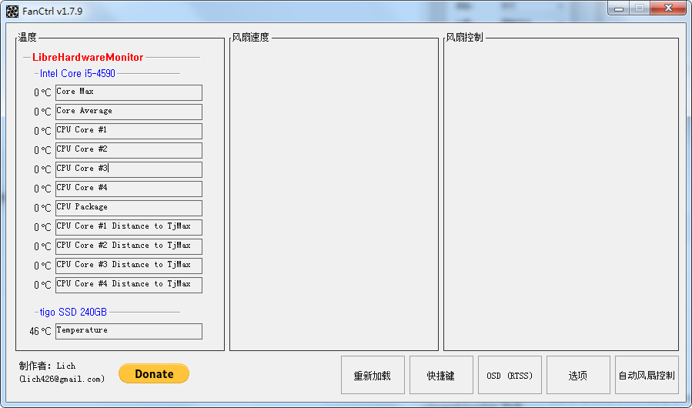Click the CPU Core #1 name field
Image resolution: width=692 pixels, height=408 pixels.
129,131
